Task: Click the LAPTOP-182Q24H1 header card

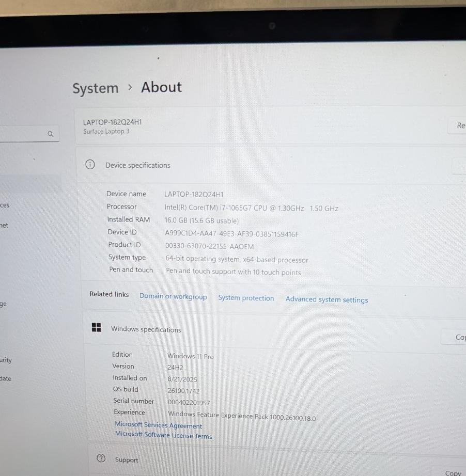Action: (270, 125)
